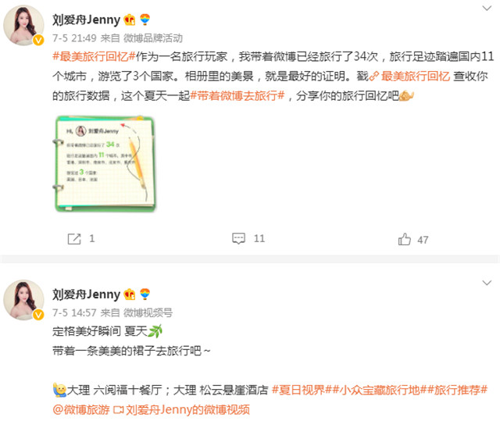Click the verified V badge on first avatar
The width and height of the screenshot is (500, 421).
click(x=38, y=40)
